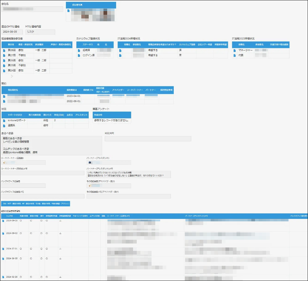Click the 2022-06-01 contract start date
308x281 pixels.
point(74,101)
